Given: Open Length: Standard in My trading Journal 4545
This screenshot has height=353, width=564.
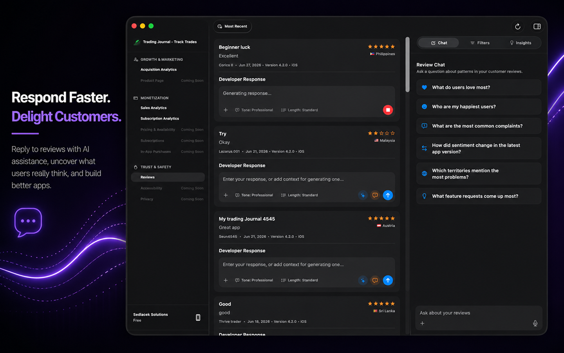Looking at the screenshot, I should (x=300, y=280).
